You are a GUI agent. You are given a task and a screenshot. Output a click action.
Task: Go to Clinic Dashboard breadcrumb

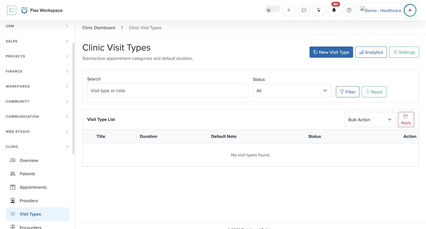click(99, 28)
